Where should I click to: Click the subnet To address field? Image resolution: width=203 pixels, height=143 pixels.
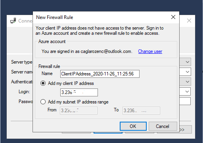tap(141, 111)
